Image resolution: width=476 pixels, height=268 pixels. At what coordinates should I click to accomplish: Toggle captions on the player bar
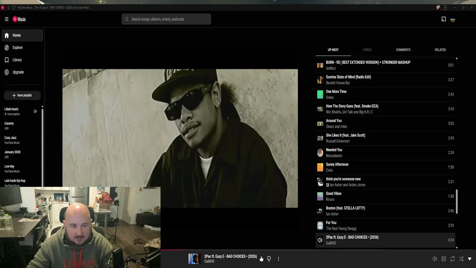(x=444, y=259)
